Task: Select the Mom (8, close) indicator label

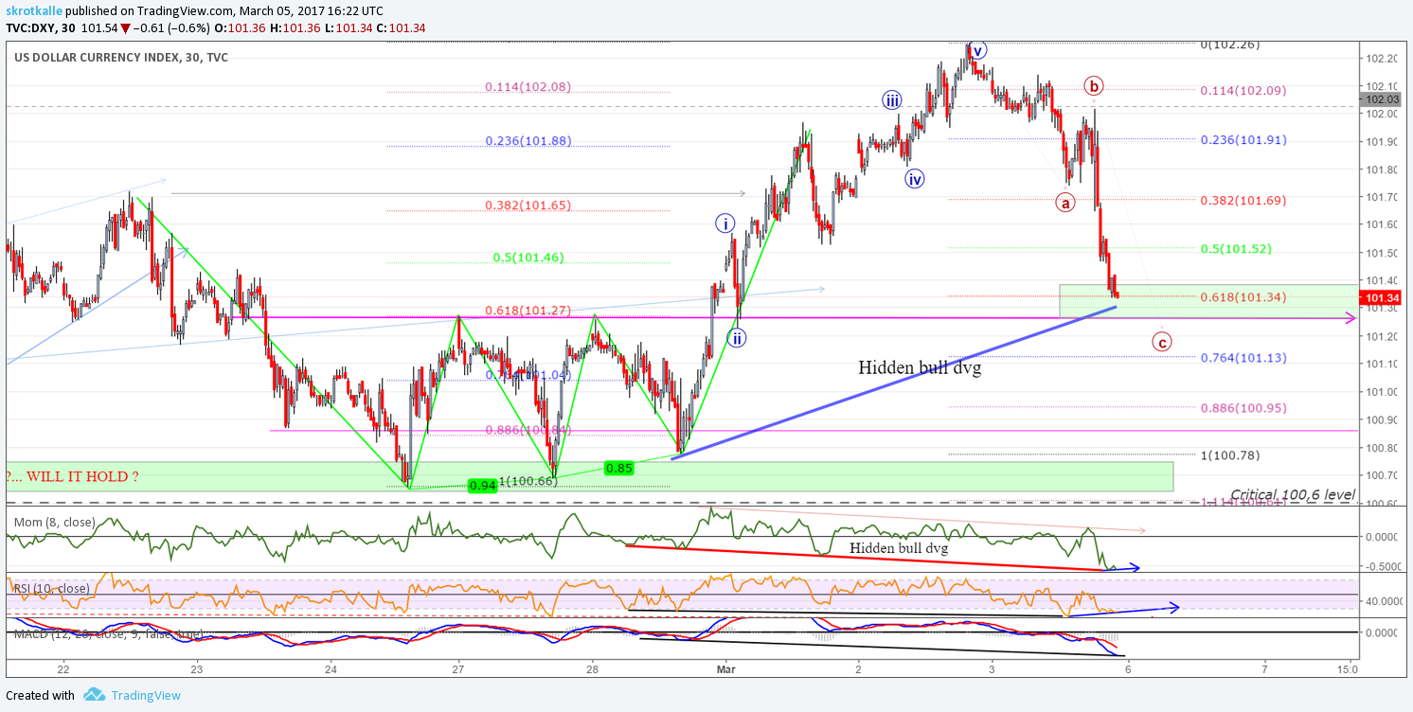Action: (x=53, y=522)
